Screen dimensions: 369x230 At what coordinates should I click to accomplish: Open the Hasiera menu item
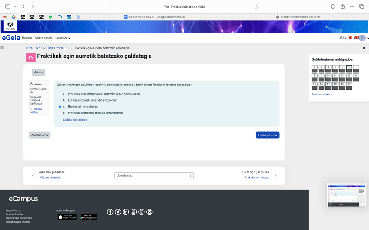[x=27, y=38]
